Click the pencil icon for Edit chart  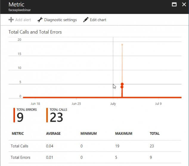(x=86, y=20)
